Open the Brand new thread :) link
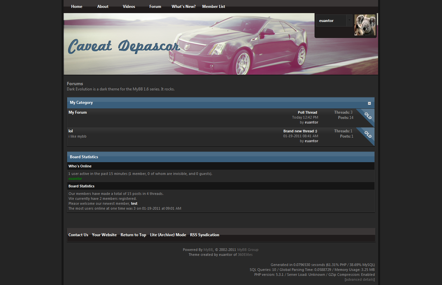The width and height of the screenshot is (442, 285). (300, 131)
